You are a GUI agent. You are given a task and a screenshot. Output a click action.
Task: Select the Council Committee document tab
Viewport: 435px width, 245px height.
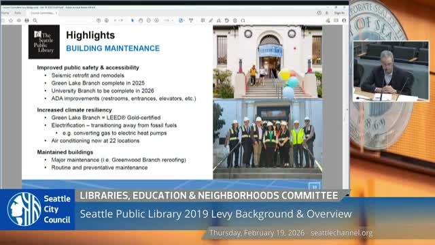[42, 13]
